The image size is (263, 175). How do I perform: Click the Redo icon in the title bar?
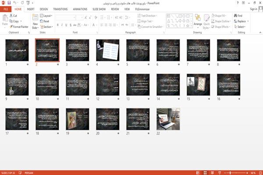[22, 3]
